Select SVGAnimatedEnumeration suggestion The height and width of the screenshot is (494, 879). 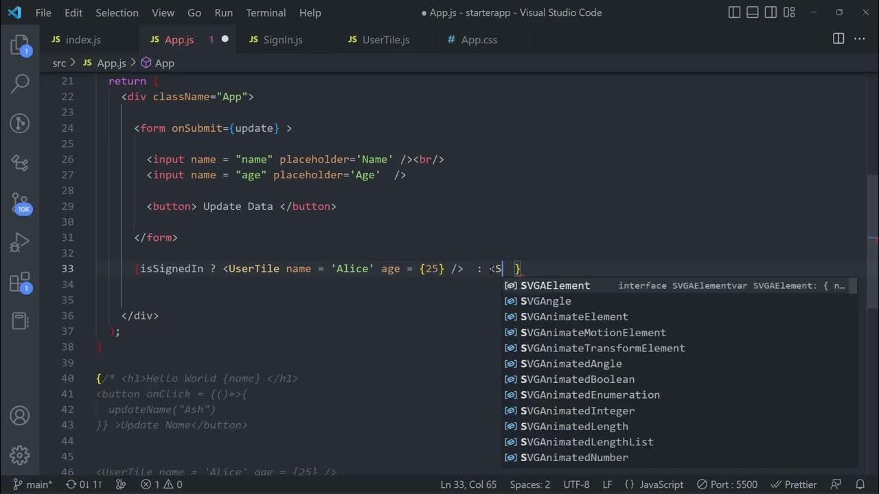tap(679, 395)
